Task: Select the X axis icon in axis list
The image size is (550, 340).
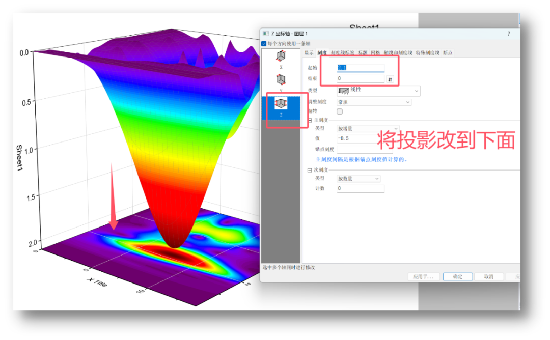Action: (281, 55)
